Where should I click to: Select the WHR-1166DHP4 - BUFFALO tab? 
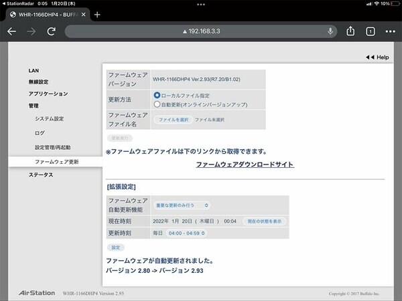[x=48, y=15]
